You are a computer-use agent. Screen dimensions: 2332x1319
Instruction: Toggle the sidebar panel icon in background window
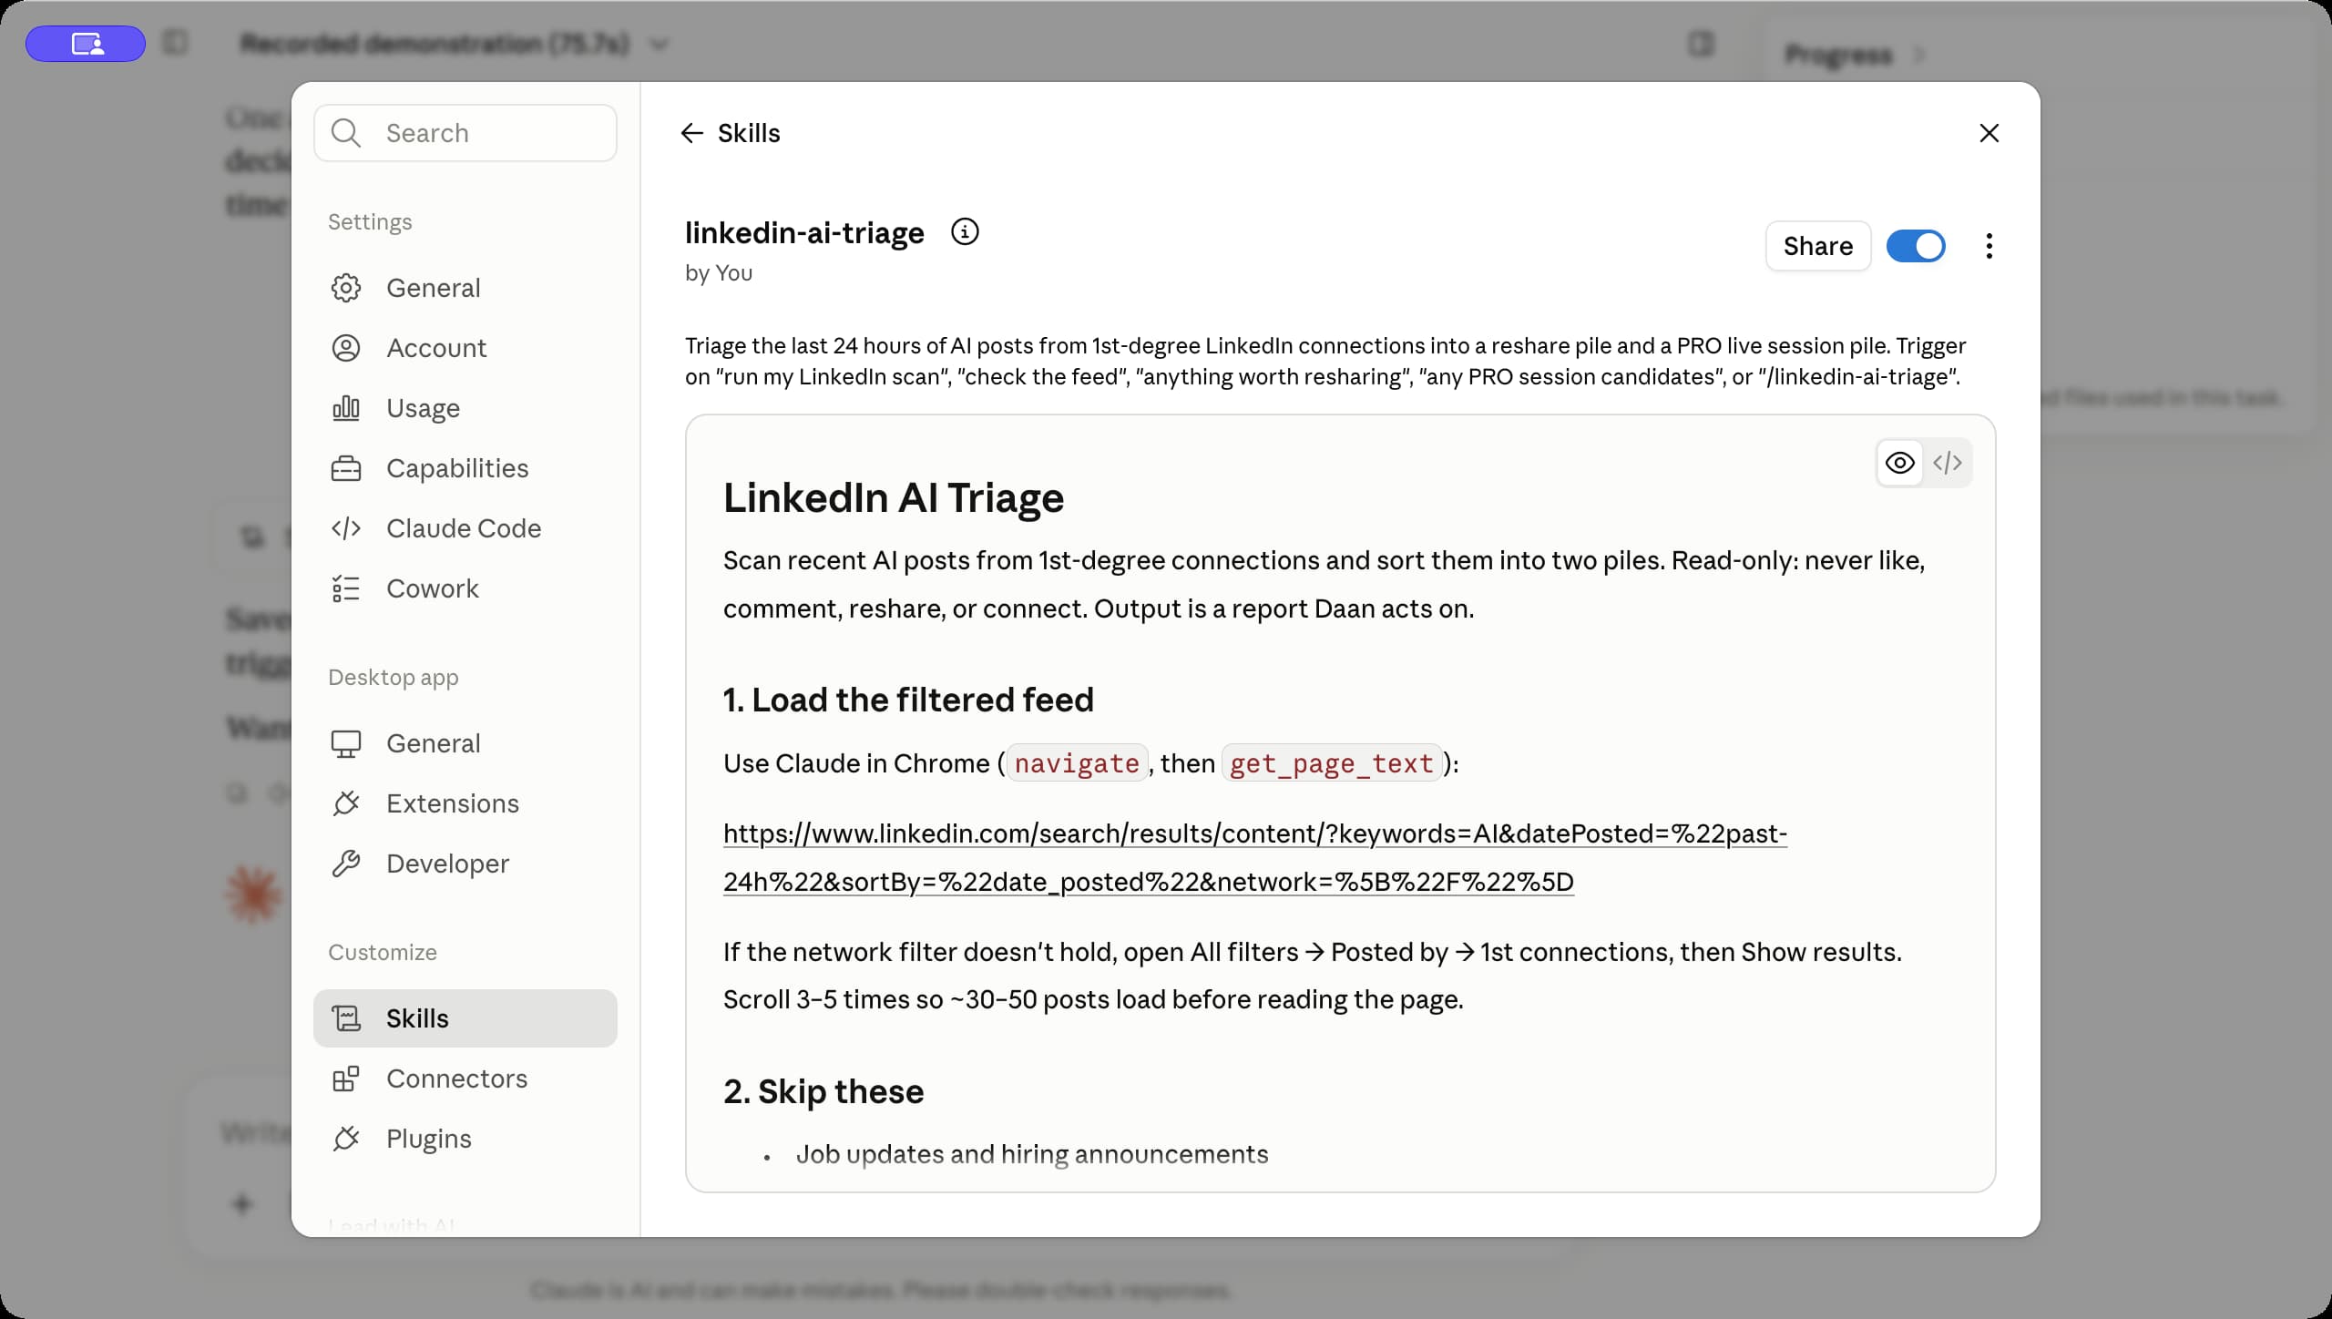point(175,43)
